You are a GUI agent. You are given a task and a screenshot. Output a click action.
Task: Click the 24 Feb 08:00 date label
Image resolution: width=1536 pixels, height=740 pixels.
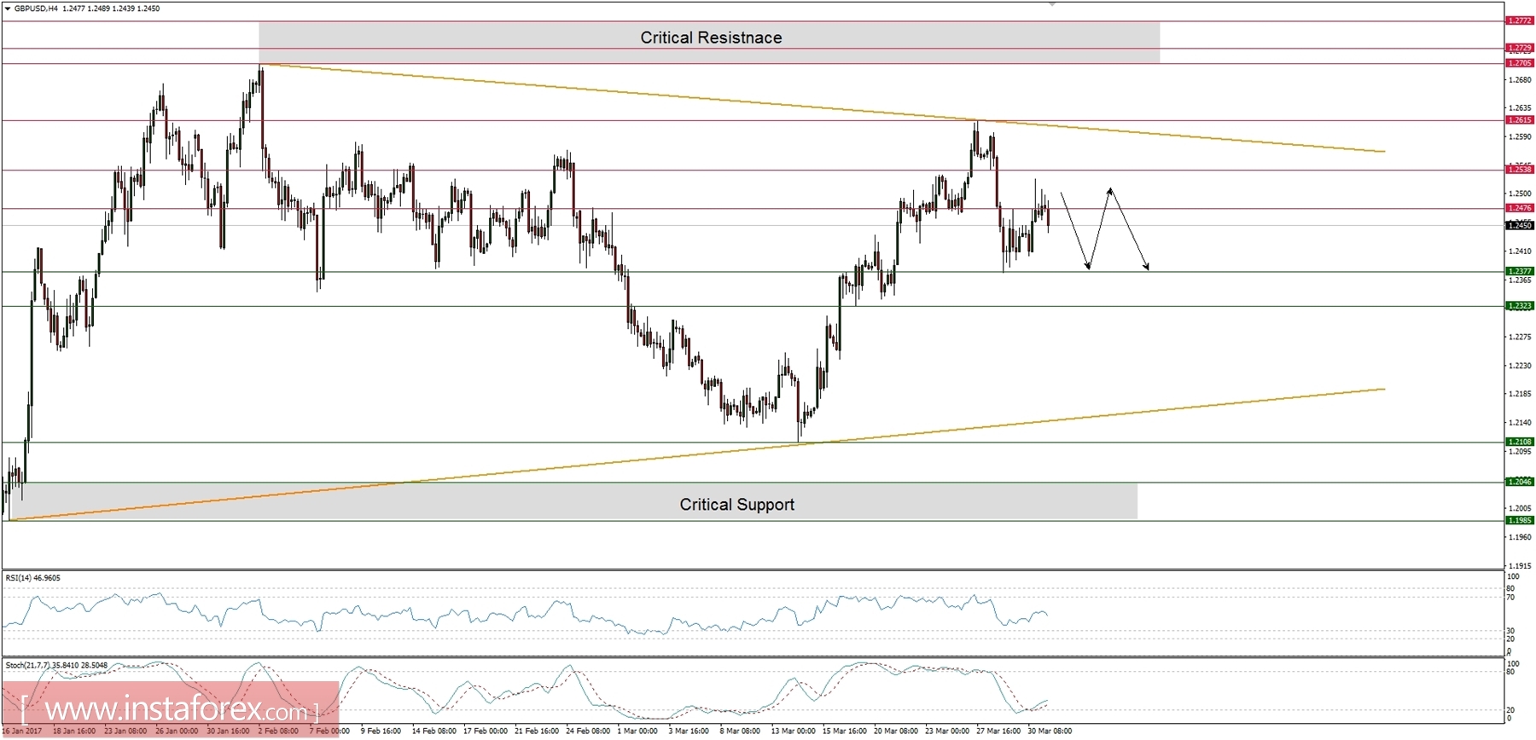(x=588, y=731)
